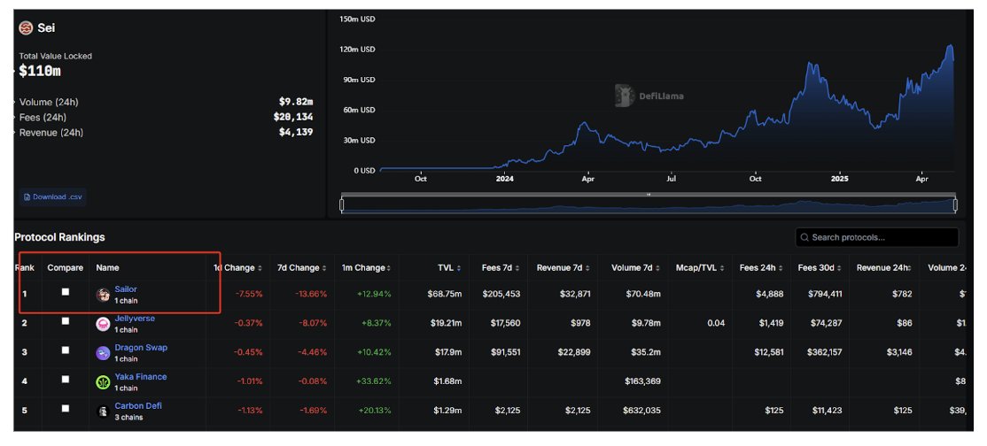Click the Carbon Defi protocol icon

[x=104, y=411]
